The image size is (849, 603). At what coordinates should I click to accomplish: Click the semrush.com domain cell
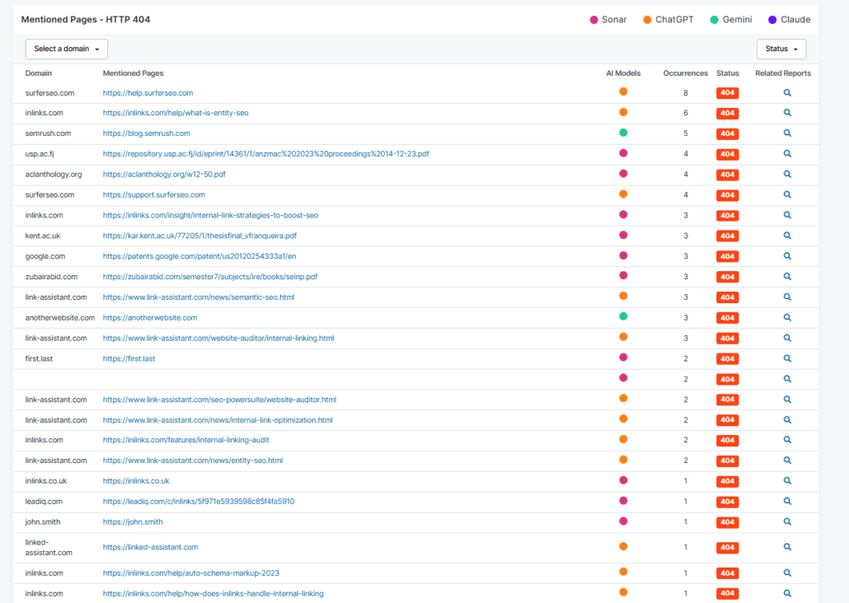tap(48, 133)
